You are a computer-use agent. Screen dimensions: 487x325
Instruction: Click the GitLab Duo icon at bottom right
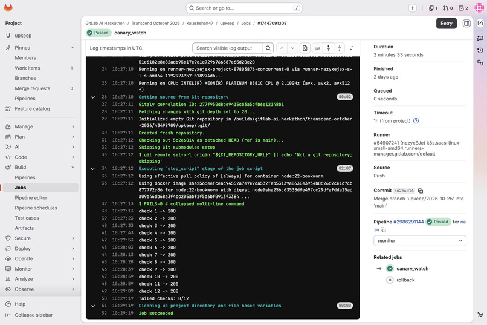click(x=480, y=315)
